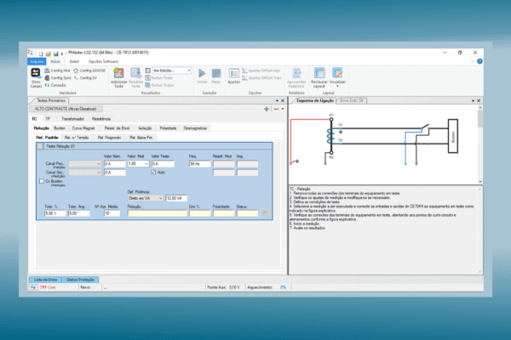Open Config Sync settings
This screenshot has height=340, width=511.
(58, 77)
